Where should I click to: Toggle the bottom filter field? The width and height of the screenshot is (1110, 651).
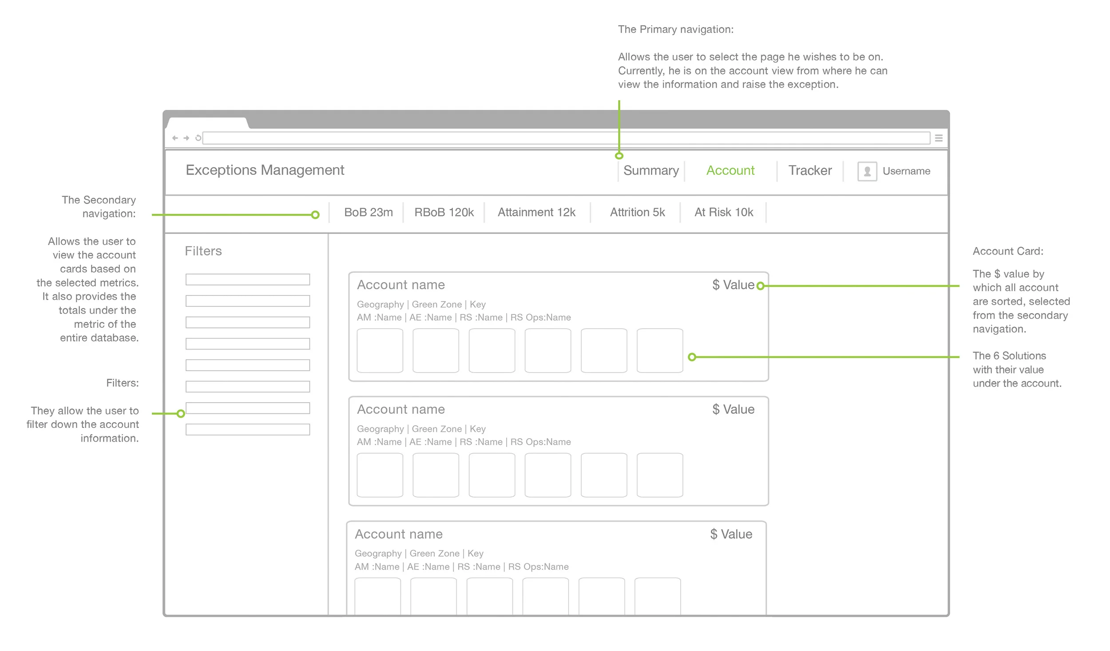coord(247,429)
